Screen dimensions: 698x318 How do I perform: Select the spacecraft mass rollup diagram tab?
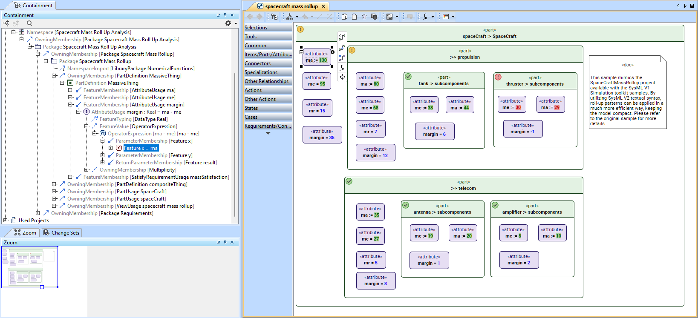coord(291,6)
